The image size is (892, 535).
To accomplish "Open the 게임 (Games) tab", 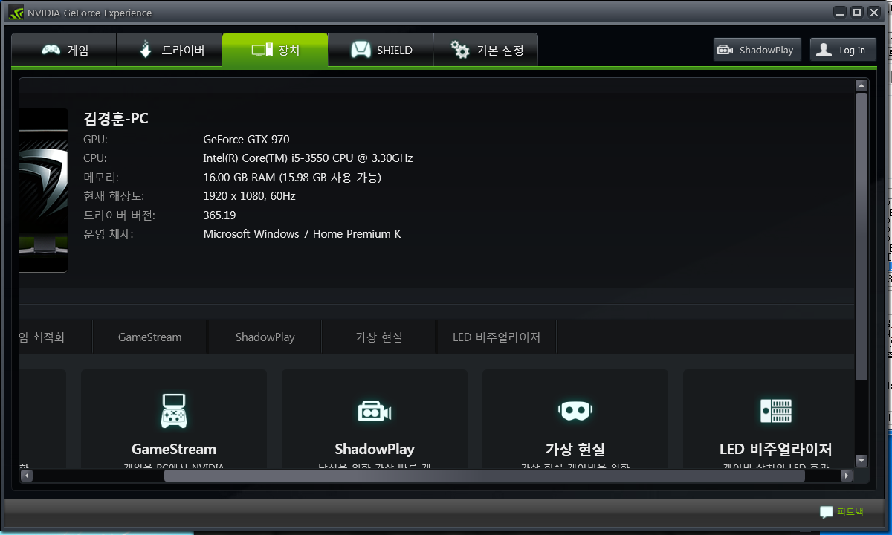I will [65, 50].
